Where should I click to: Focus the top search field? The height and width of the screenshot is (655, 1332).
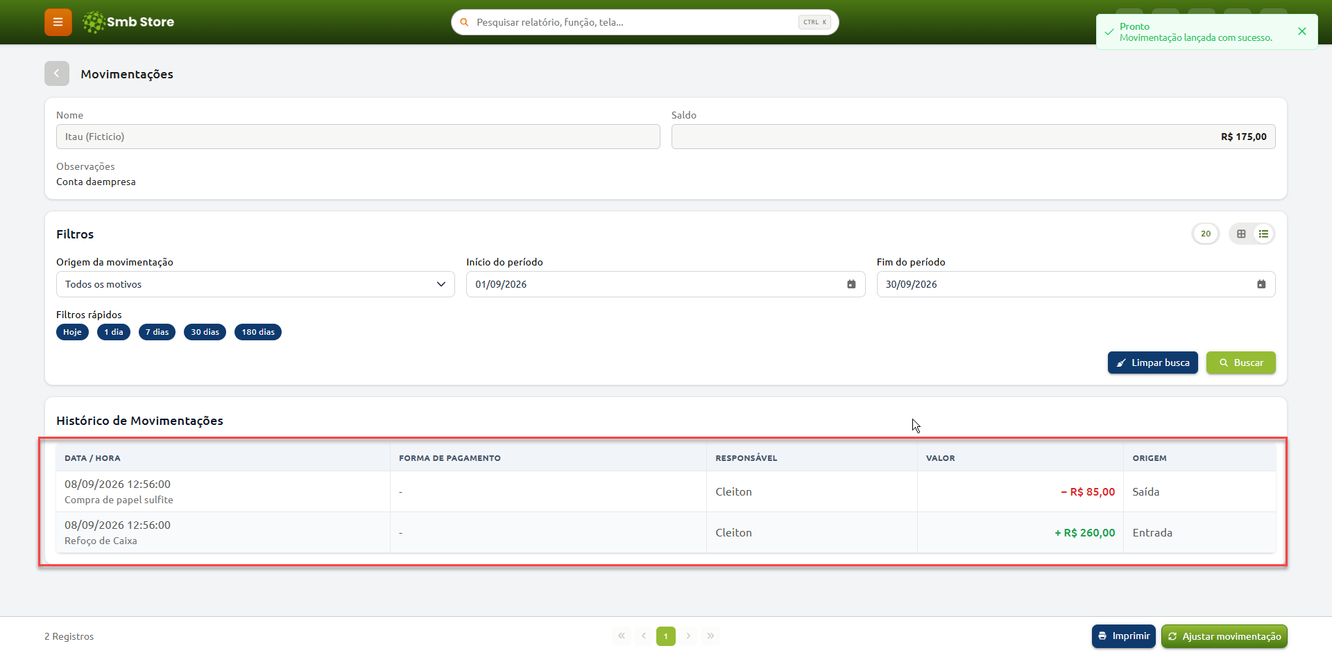coord(645,22)
